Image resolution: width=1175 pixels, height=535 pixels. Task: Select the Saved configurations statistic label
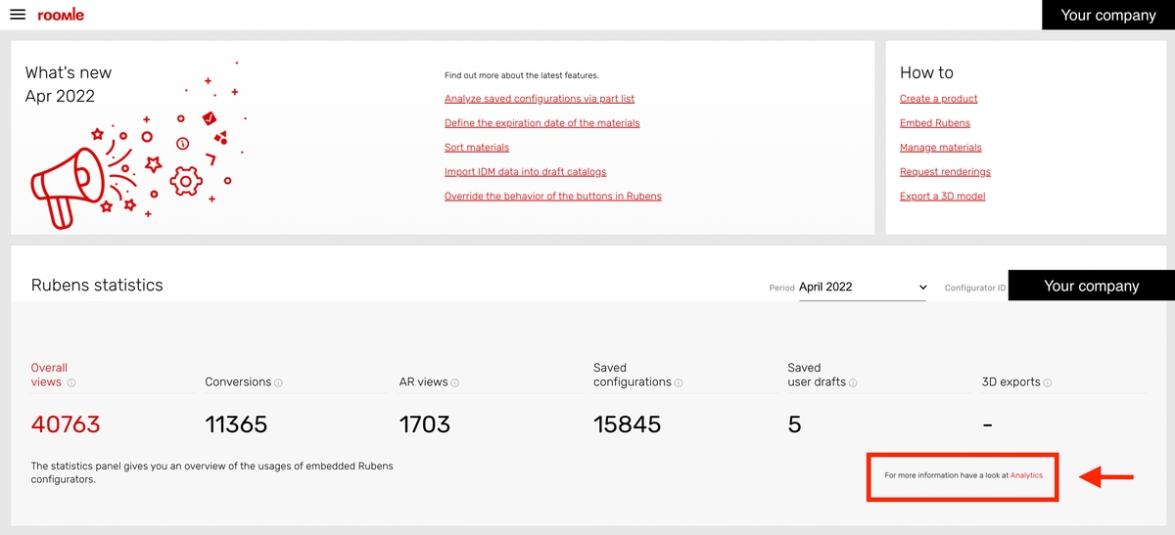[633, 375]
